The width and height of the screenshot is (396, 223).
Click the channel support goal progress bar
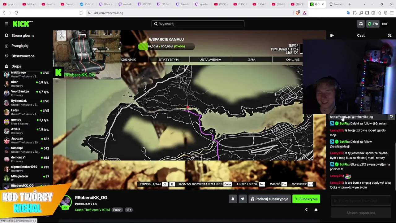166,46
